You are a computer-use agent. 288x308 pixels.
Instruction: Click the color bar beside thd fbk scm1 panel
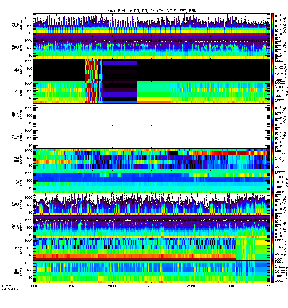(273, 182)
